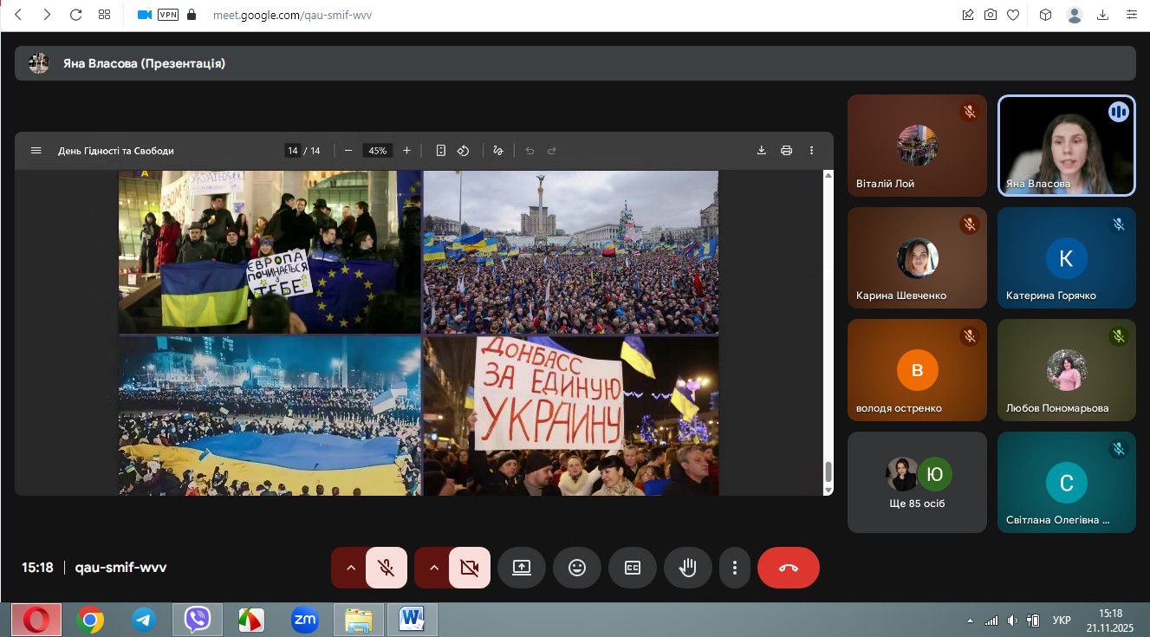This screenshot has height=637, width=1150.
Task: Toggle the camera on or off
Action: point(470,568)
